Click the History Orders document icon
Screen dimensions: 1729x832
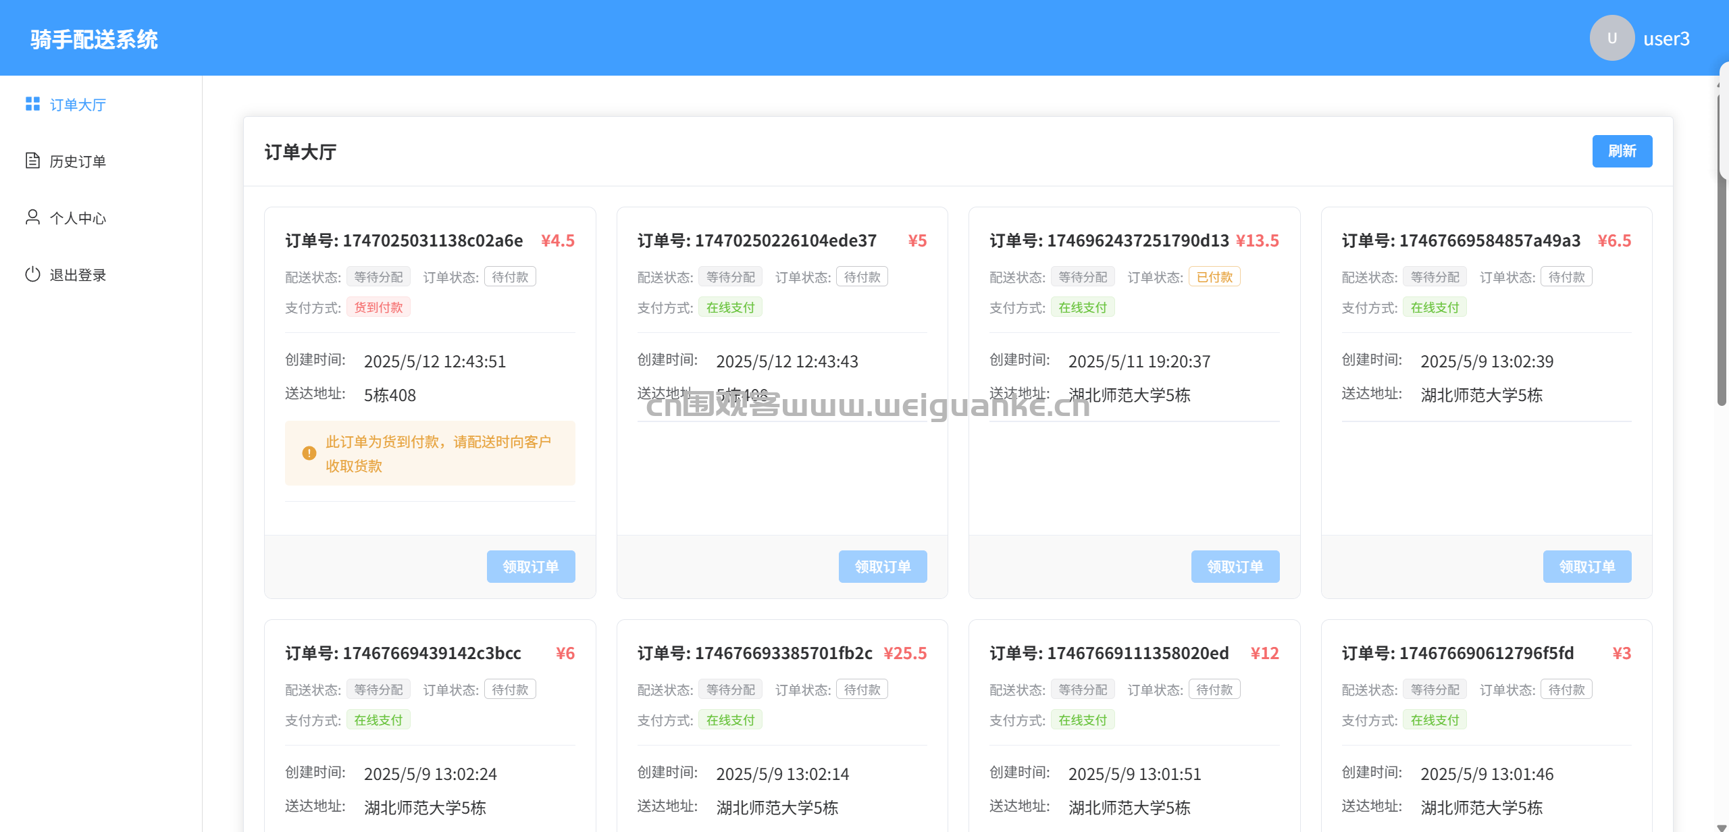(x=32, y=161)
